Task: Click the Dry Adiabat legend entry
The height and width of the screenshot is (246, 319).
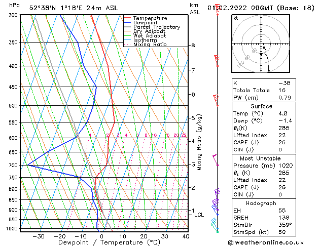Action: [149, 31]
